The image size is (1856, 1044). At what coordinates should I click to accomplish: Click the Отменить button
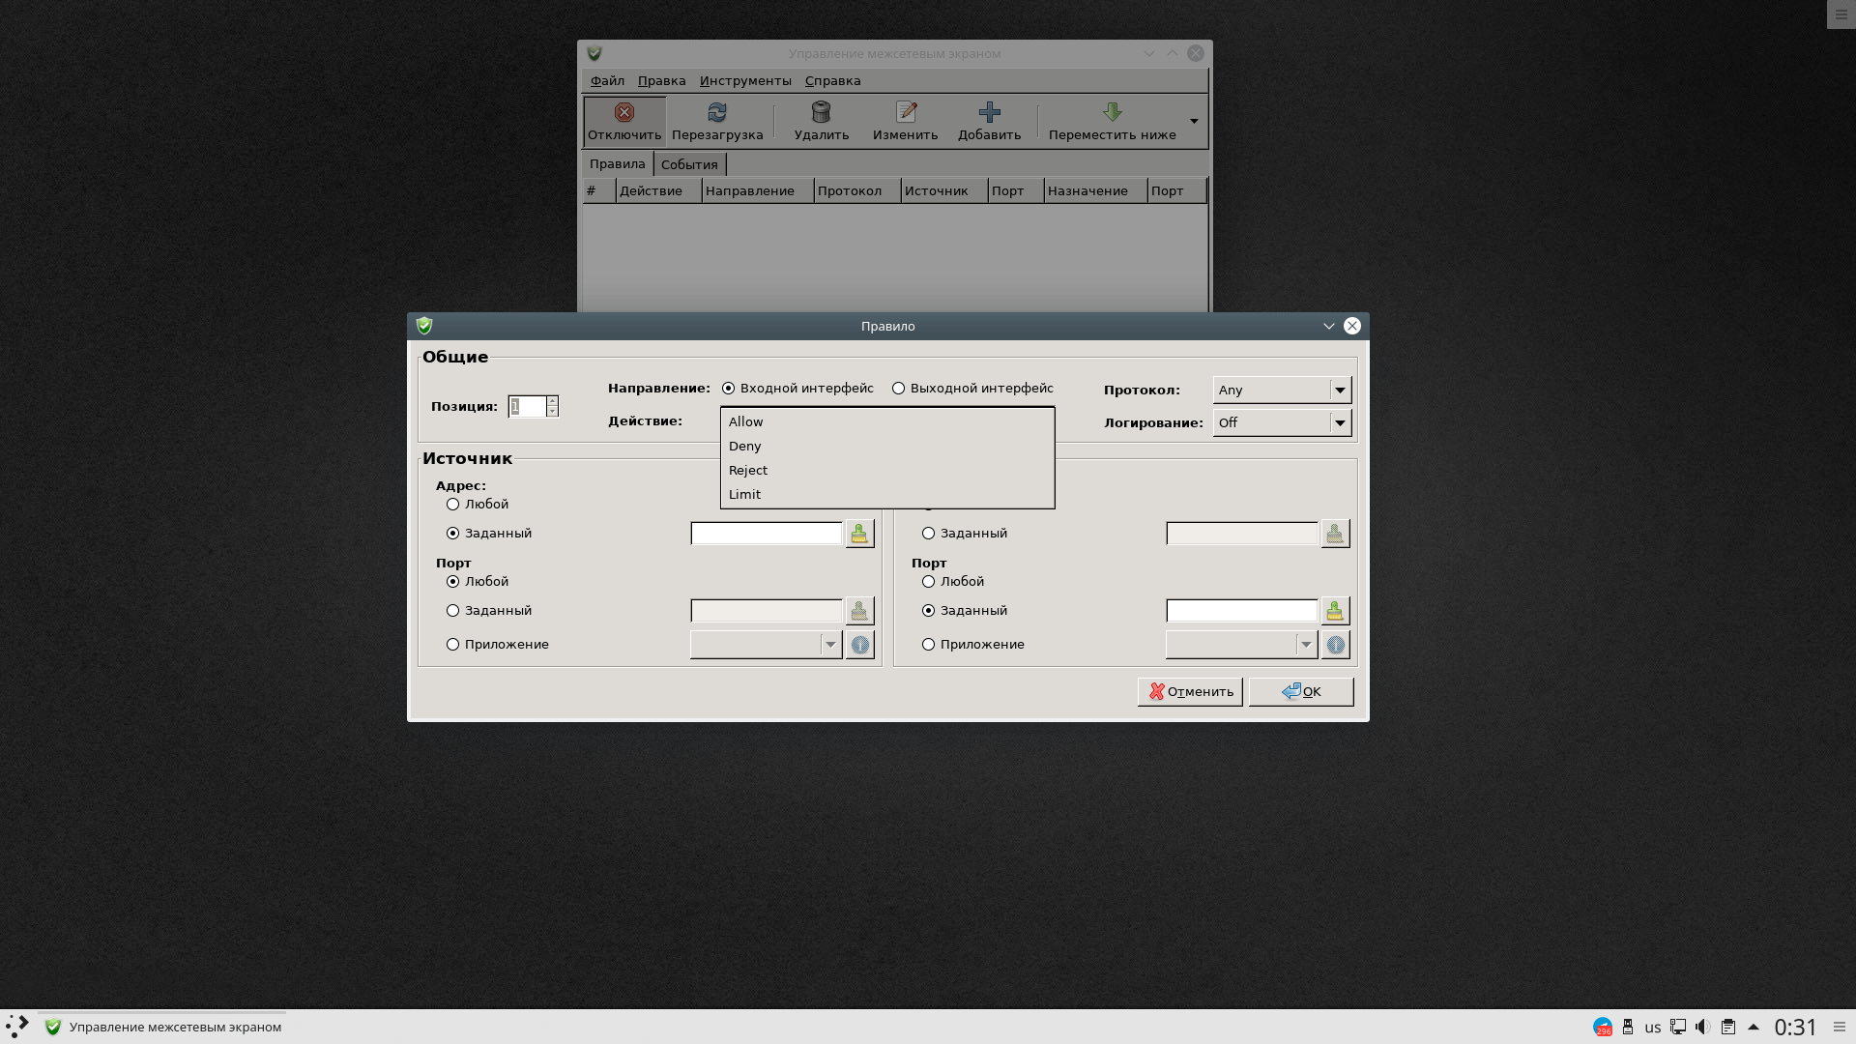(1189, 692)
